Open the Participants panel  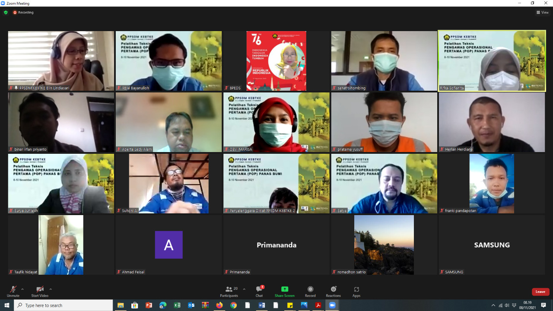229,291
